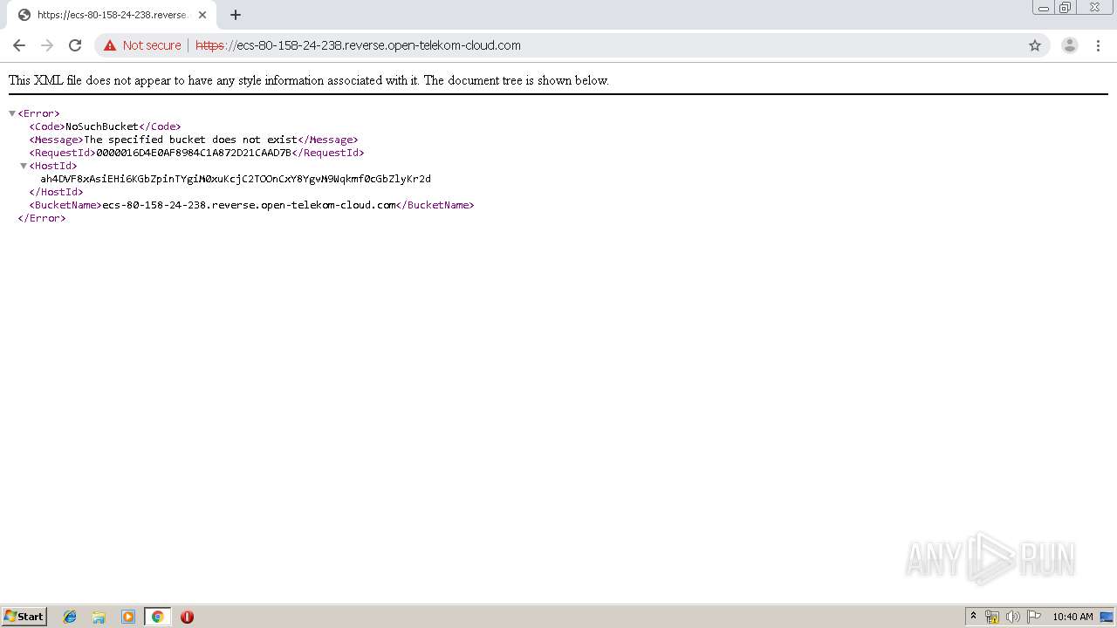Open a new browser tab
Screen dimensions: 1117x628
coord(236,15)
